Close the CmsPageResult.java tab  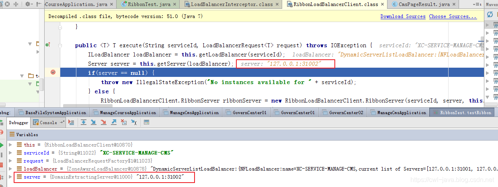[x=454, y=4]
